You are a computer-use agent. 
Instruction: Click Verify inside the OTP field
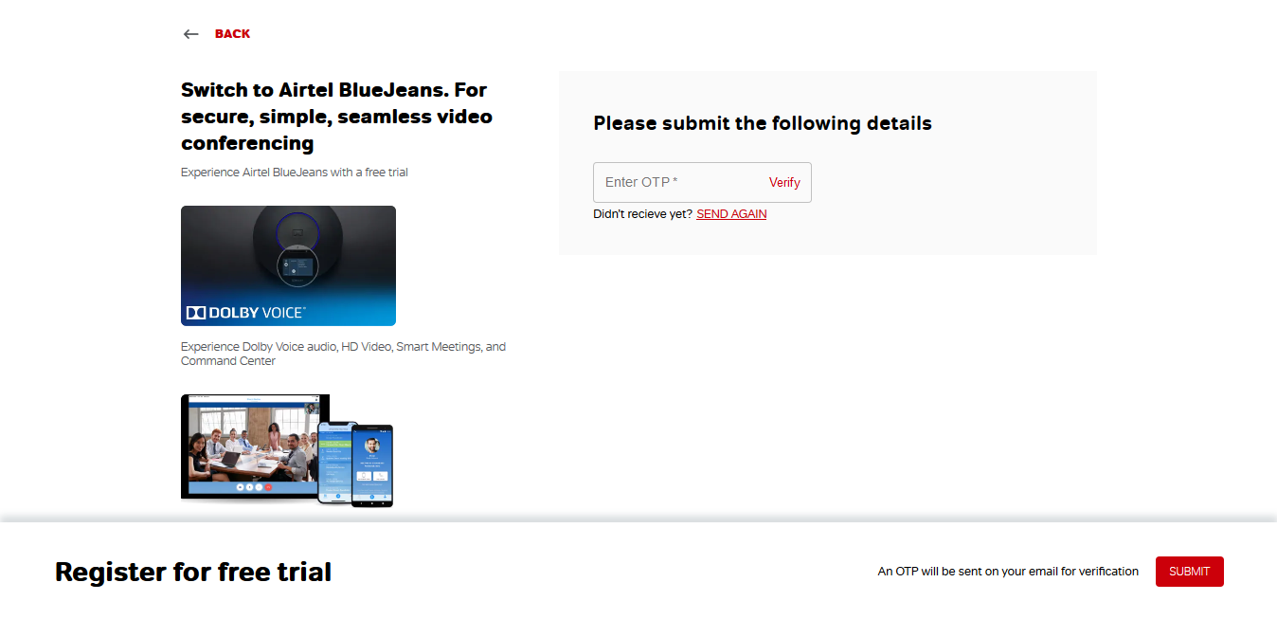[x=784, y=182]
